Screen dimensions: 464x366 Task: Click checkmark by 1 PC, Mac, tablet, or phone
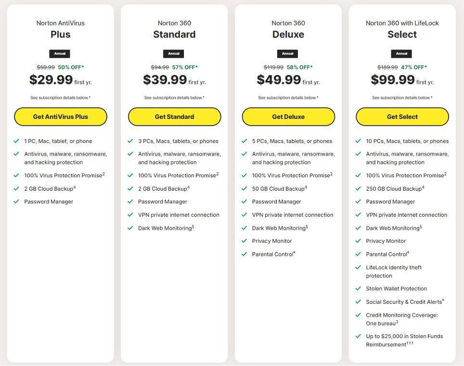16,141
